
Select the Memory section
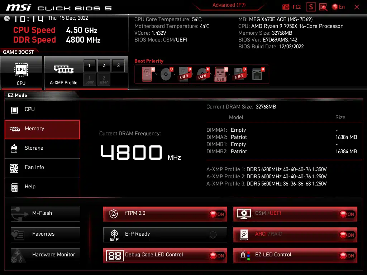(42, 129)
